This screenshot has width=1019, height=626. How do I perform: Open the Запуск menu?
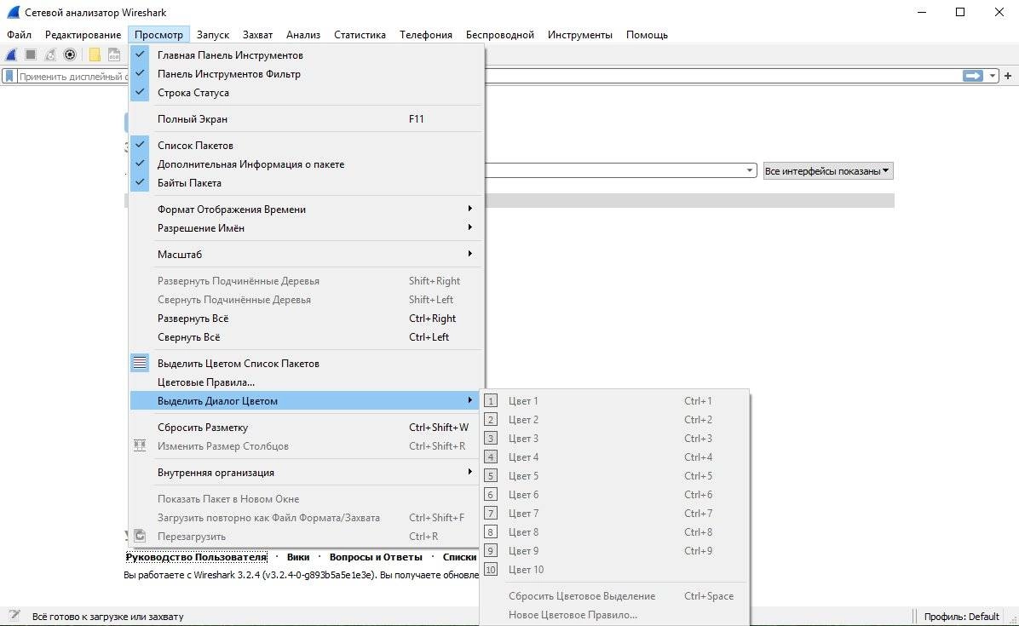(x=213, y=34)
